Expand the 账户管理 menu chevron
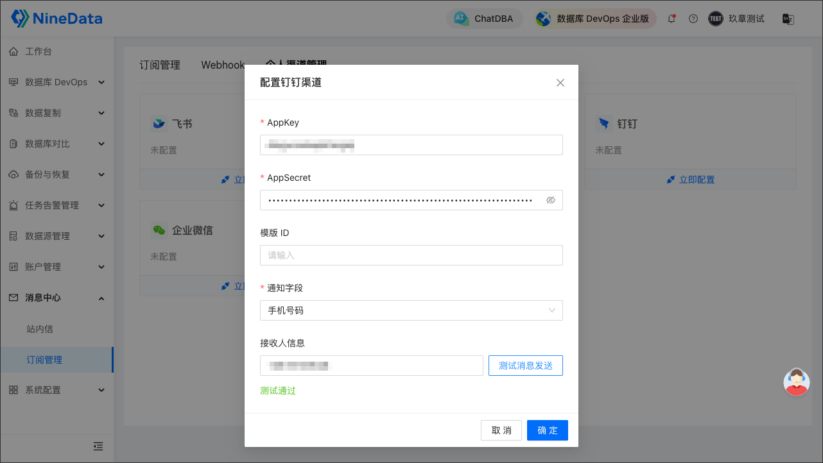 pyautogui.click(x=101, y=267)
